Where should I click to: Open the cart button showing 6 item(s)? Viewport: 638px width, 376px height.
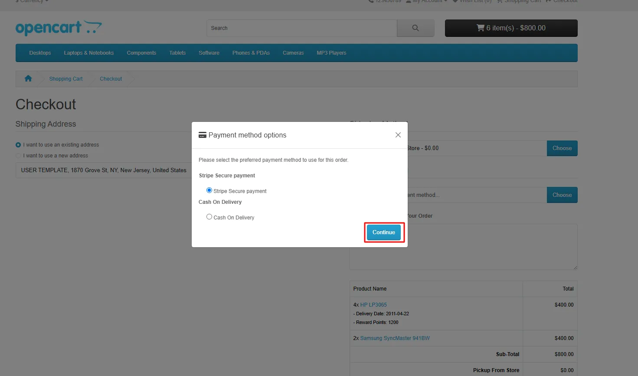[511, 28]
